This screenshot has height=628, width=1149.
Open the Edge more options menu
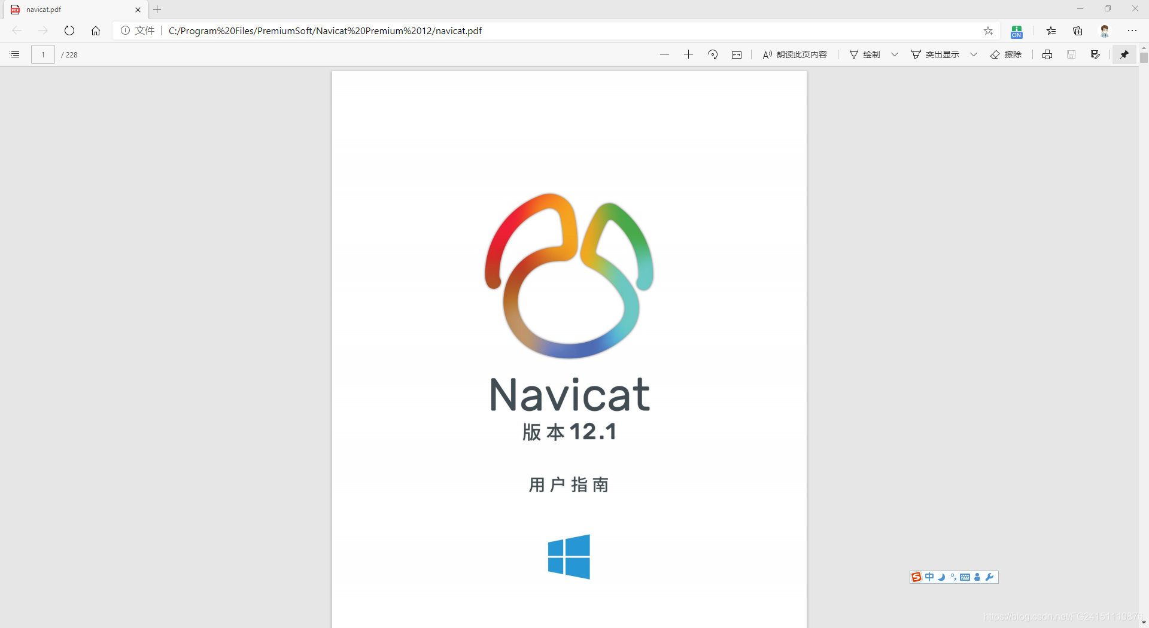1132,31
